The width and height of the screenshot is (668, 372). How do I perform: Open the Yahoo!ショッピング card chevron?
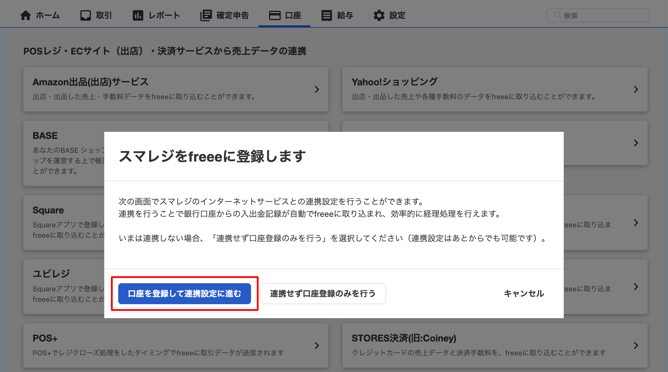pyautogui.click(x=636, y=89)
